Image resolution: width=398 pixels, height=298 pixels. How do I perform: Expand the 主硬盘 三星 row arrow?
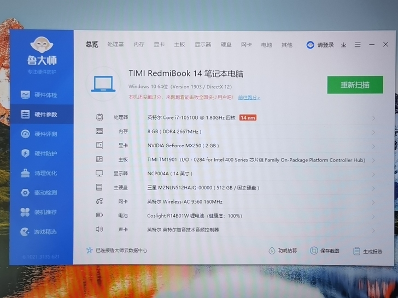click(373, 188)
